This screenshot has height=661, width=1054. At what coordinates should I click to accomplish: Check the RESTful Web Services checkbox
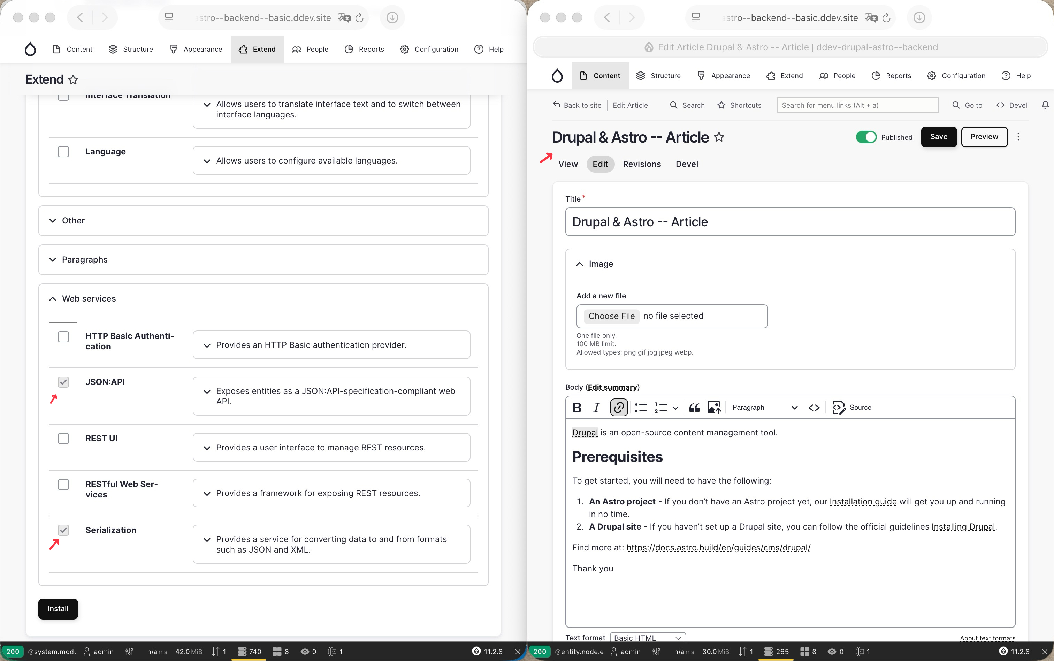point(63,484)
